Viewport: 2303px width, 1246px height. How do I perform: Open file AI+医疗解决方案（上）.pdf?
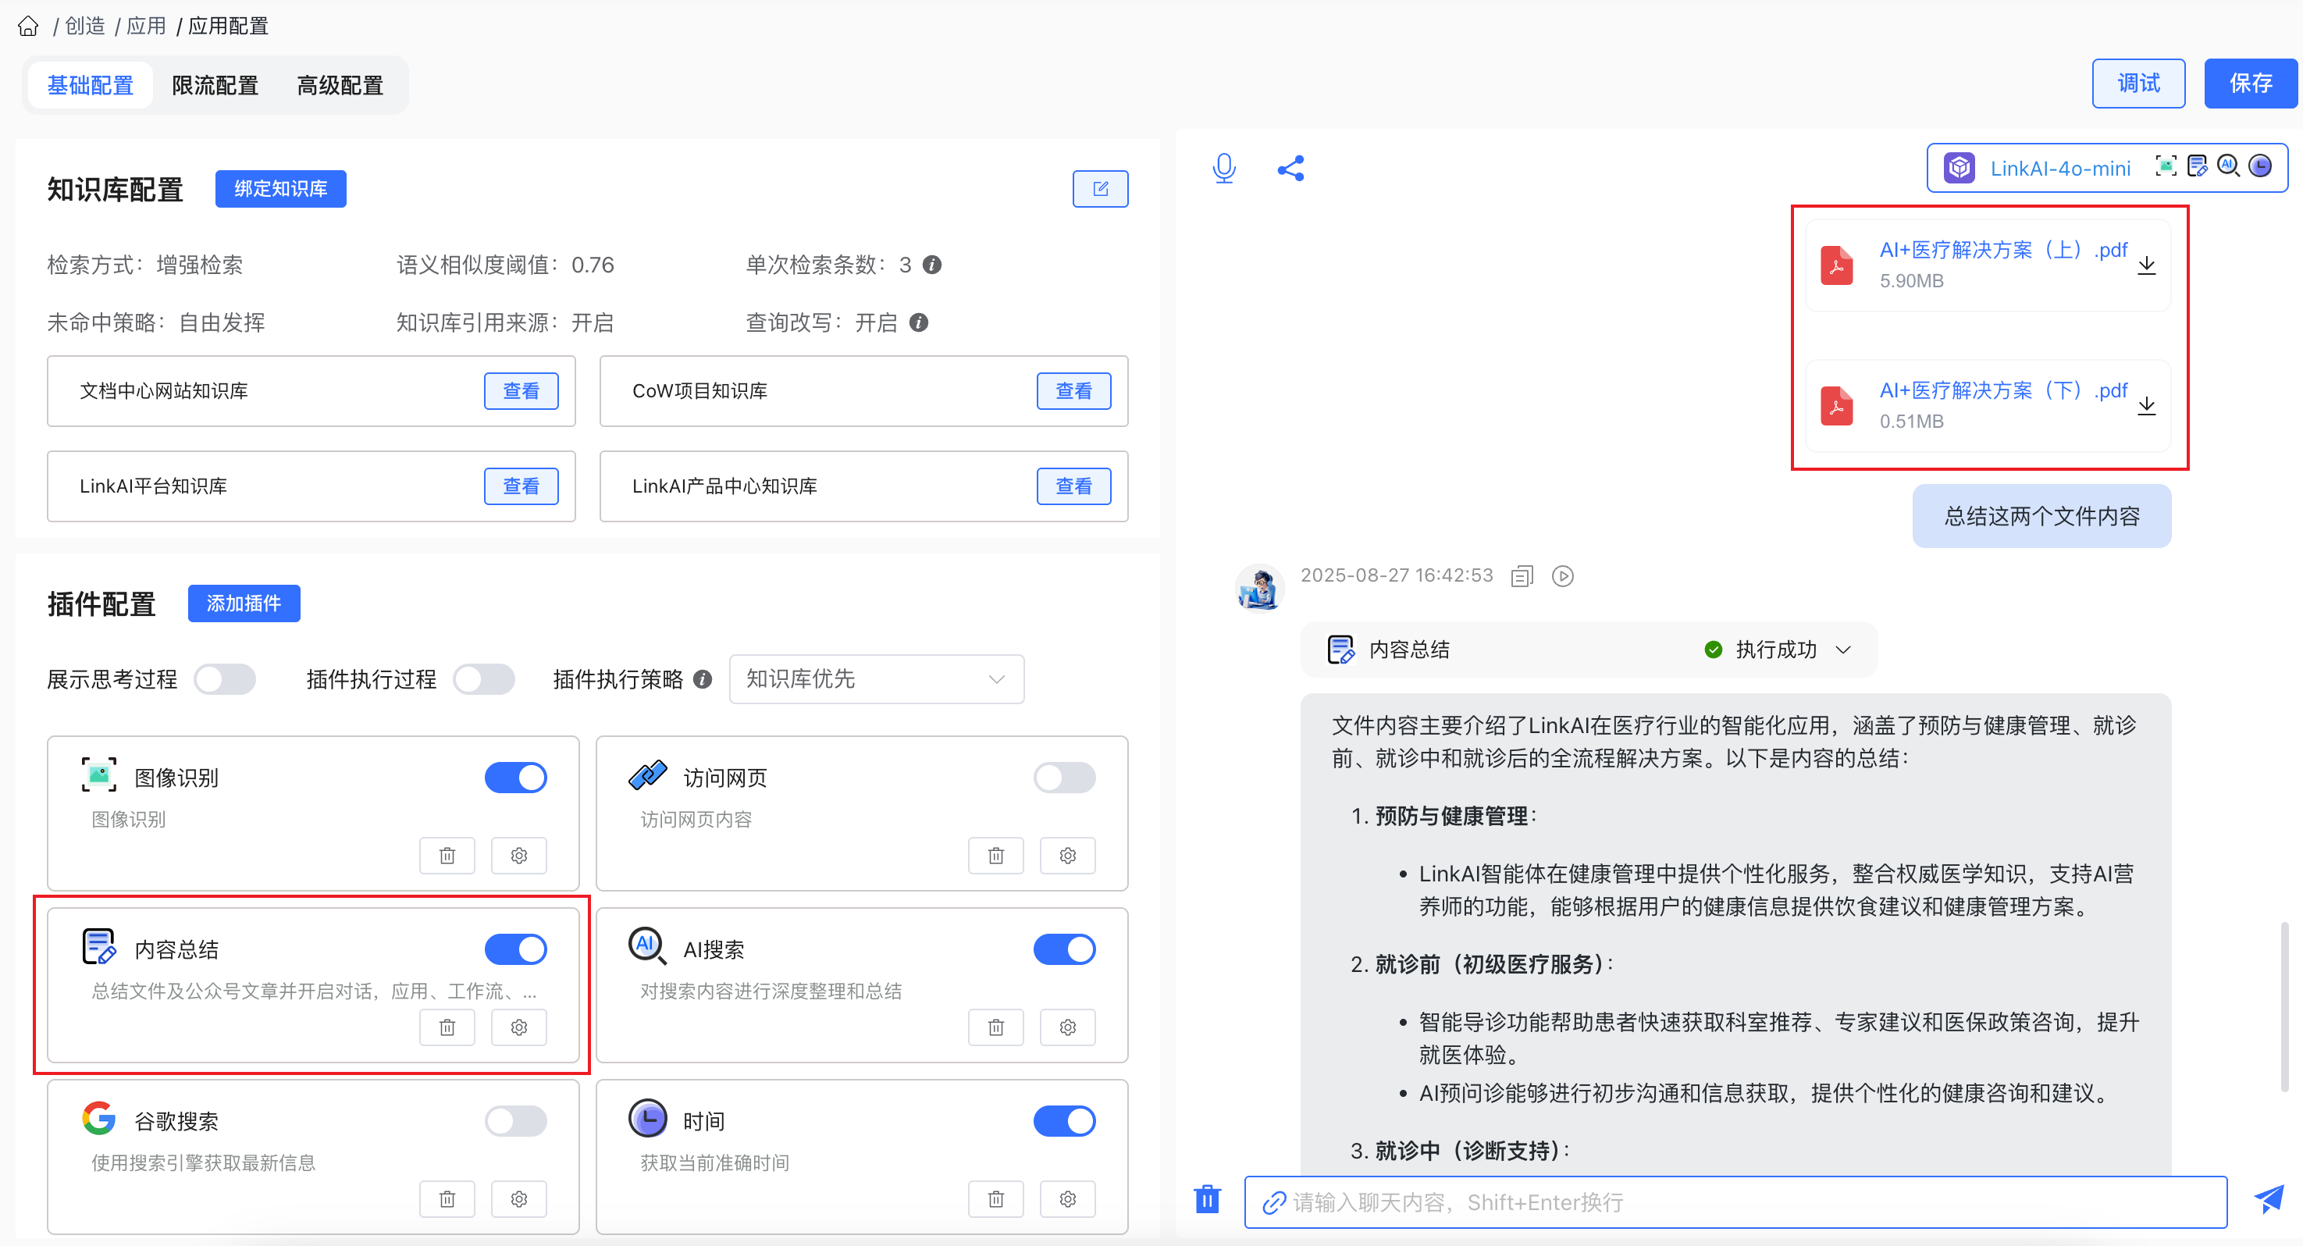(2002, 251)
